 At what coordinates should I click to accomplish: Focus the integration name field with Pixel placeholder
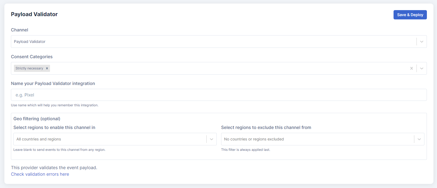pos(219,95)
